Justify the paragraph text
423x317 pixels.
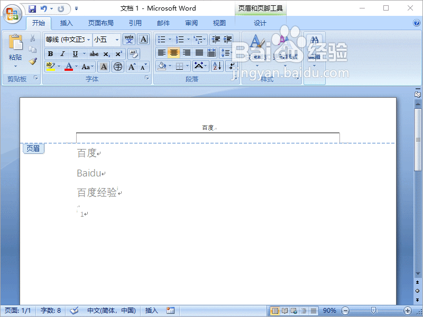coord(199,52)
